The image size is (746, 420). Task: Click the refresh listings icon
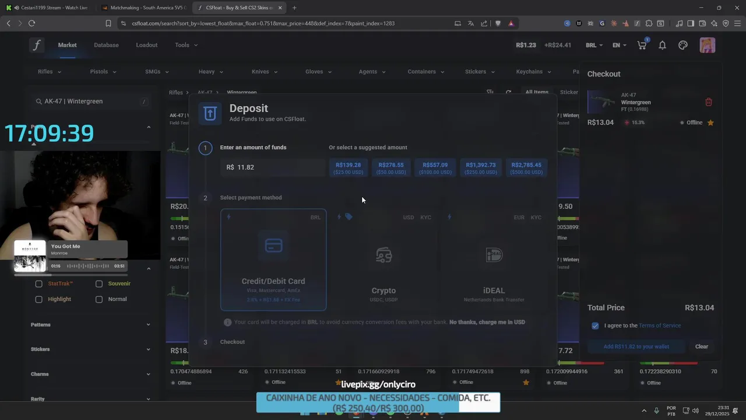(x=508, y=92)
